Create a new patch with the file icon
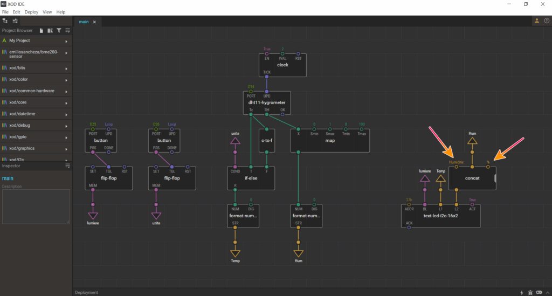552x296 pixels. point(41,31)
